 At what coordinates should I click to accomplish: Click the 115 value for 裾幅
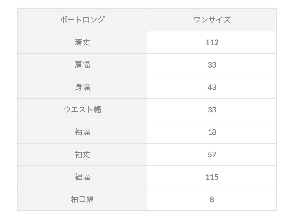point(212,177)
